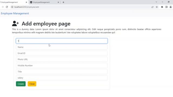This screenshot has width=173, height=97.
Task: Focus the first ID input field
Action: (x=62, y=41)
